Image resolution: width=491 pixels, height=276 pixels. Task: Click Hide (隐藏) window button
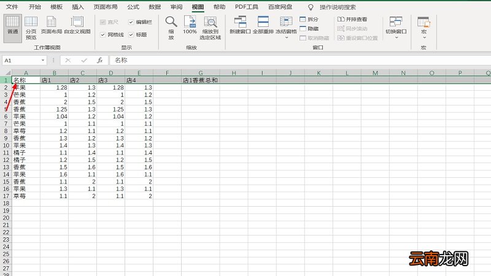pyautogui.click(x=309, y=29)
